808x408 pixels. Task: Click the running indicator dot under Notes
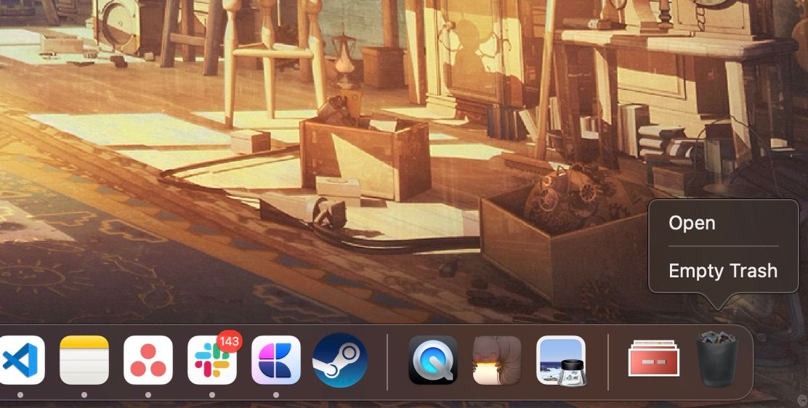point(84,395)
